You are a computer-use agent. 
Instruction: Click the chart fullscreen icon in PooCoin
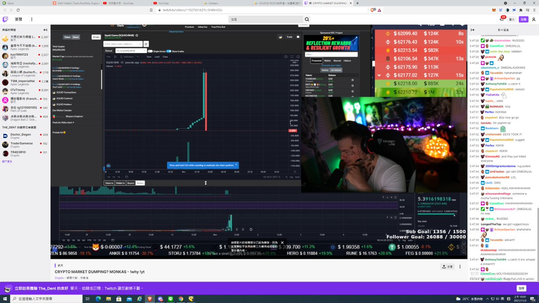[x=292, y=57]
